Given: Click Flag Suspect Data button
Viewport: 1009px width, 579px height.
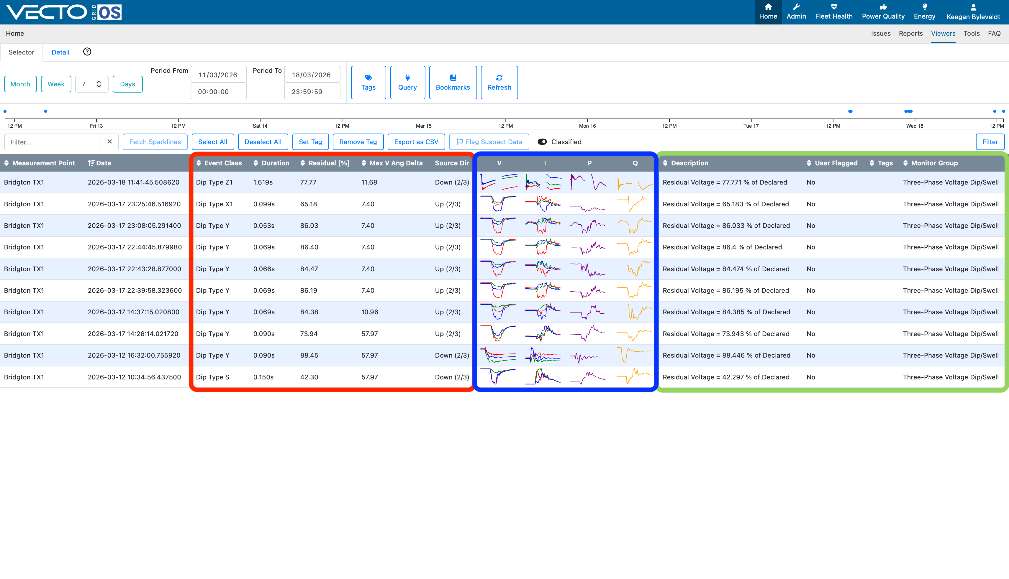Looking at the screenshot, I should coord(489,142).
